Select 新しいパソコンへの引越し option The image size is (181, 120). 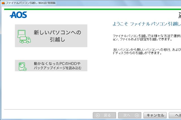(51, 36)
